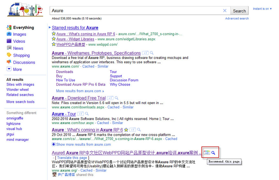Click +1 button beside Download Free Trial
The width and height of the screenshot is (279, 180).
pos(110,98)
